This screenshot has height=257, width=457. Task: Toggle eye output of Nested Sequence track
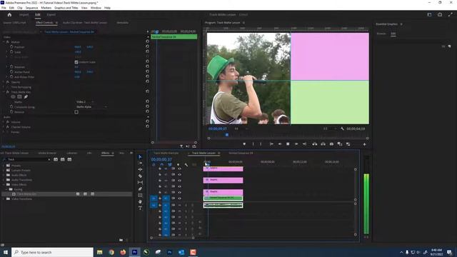tap(179, 198)
